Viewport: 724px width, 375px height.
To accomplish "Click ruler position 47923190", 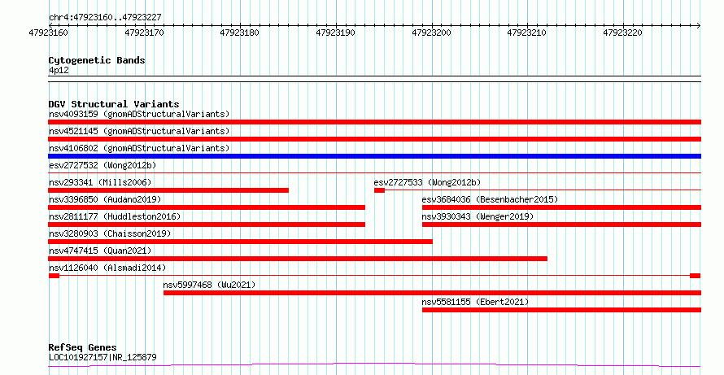I will pos(336,33).
